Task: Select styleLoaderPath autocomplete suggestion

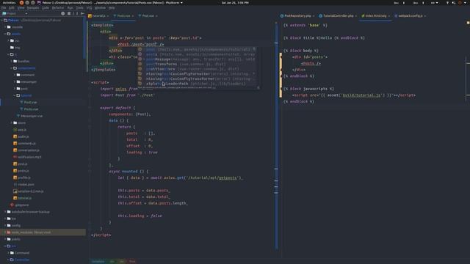Action: point(197,84)
